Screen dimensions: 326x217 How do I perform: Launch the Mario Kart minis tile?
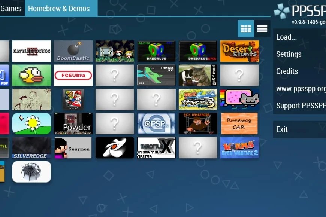(73, 99)
